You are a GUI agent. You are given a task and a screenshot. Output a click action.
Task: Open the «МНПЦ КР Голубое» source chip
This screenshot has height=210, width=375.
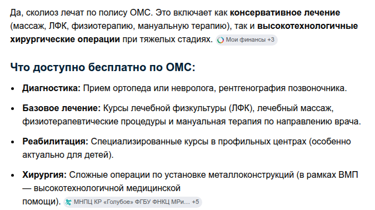133,202
